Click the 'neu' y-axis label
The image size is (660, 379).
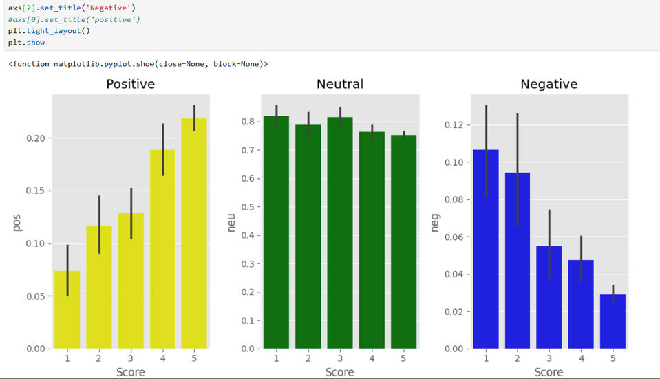pyautogui.click(x=231, y=222)
